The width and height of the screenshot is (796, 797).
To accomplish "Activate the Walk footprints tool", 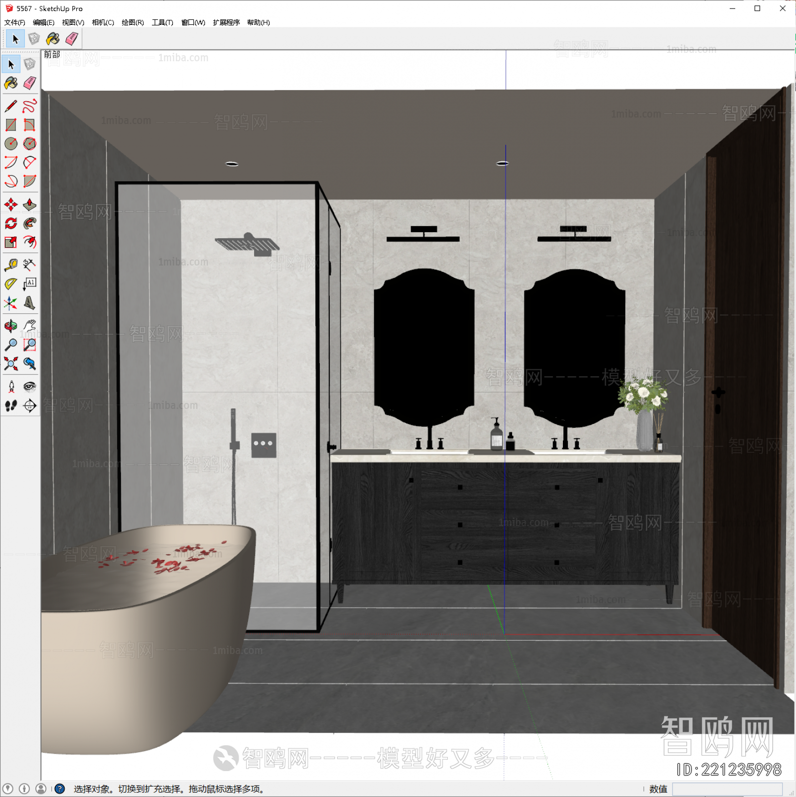I will [11, 406].
